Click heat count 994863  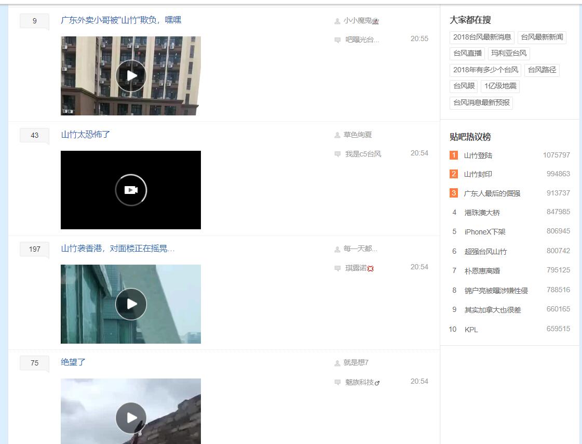(558, 174)
